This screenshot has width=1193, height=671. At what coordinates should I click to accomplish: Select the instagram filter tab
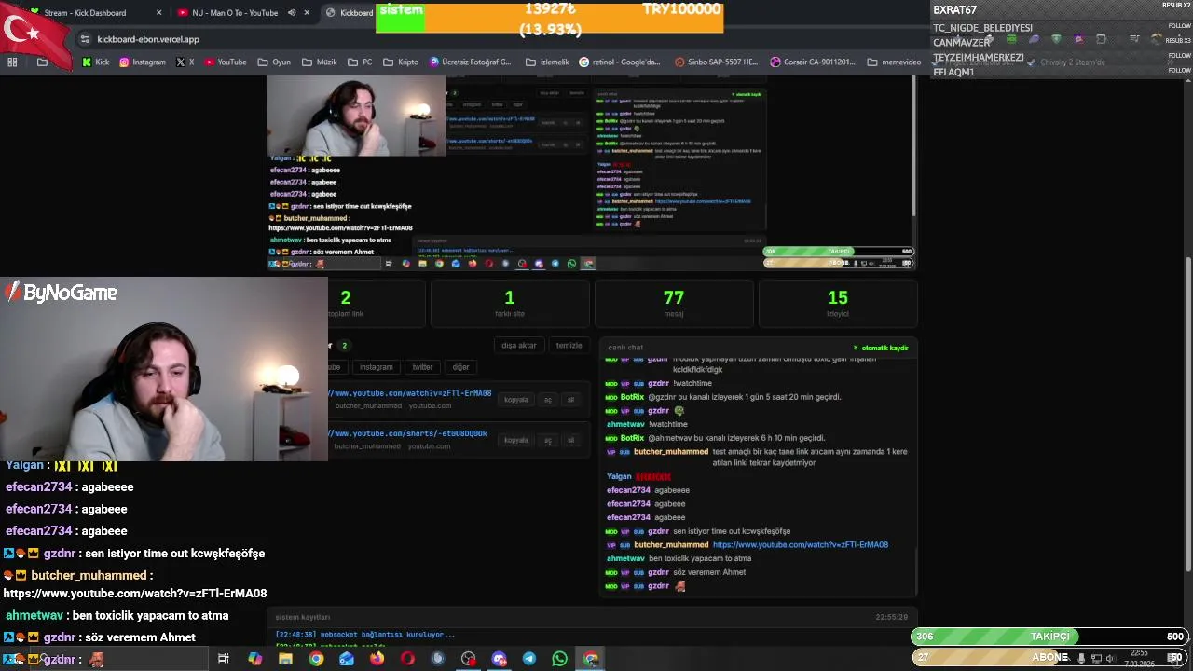[x=376, y=367]
